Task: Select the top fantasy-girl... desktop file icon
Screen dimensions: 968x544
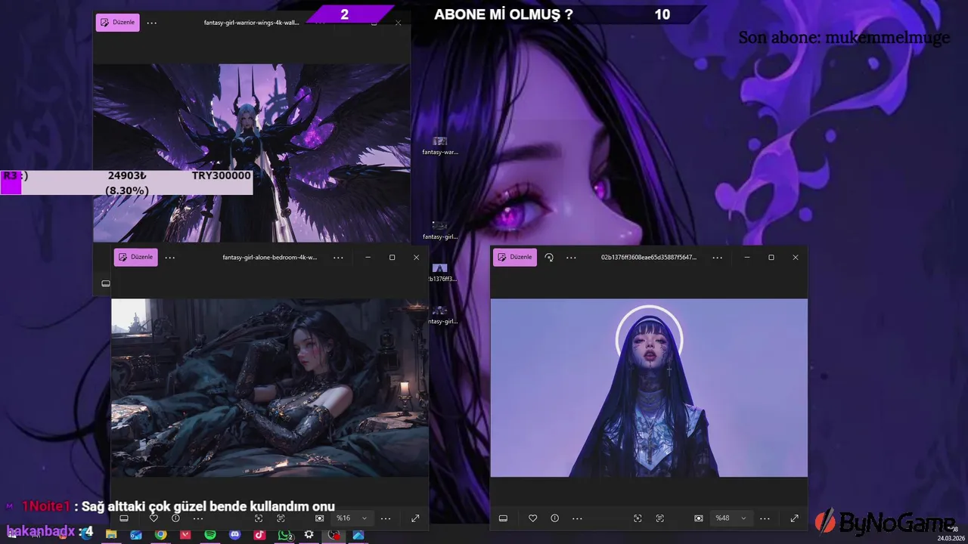Action: coord(439,230)
